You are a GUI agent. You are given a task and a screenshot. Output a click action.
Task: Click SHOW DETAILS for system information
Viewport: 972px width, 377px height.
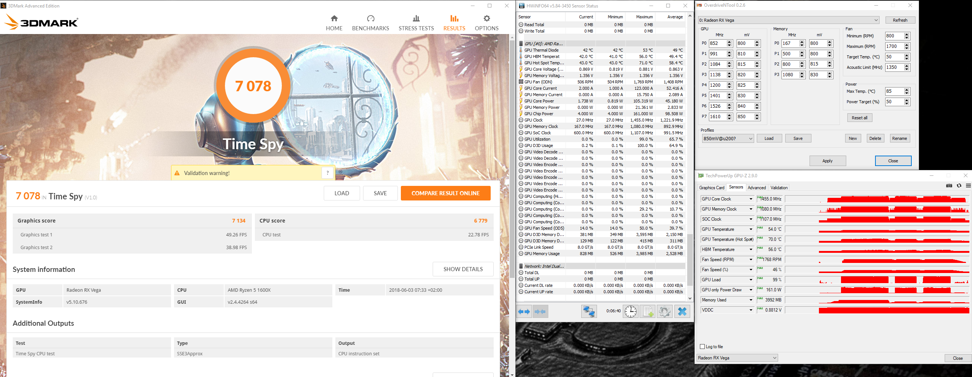(463, 269)
